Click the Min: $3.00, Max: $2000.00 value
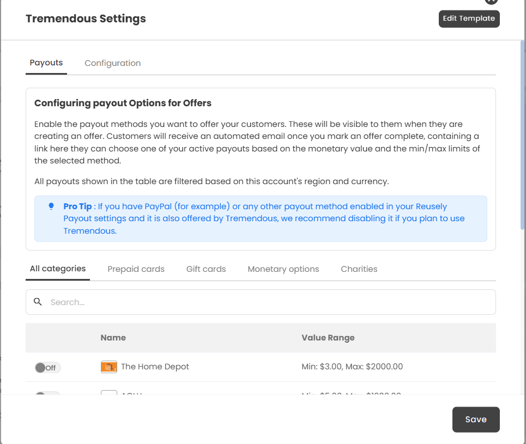 pos(352,367)
